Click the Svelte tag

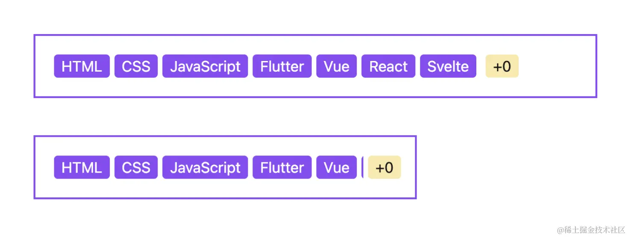click(x=448, y=66)
